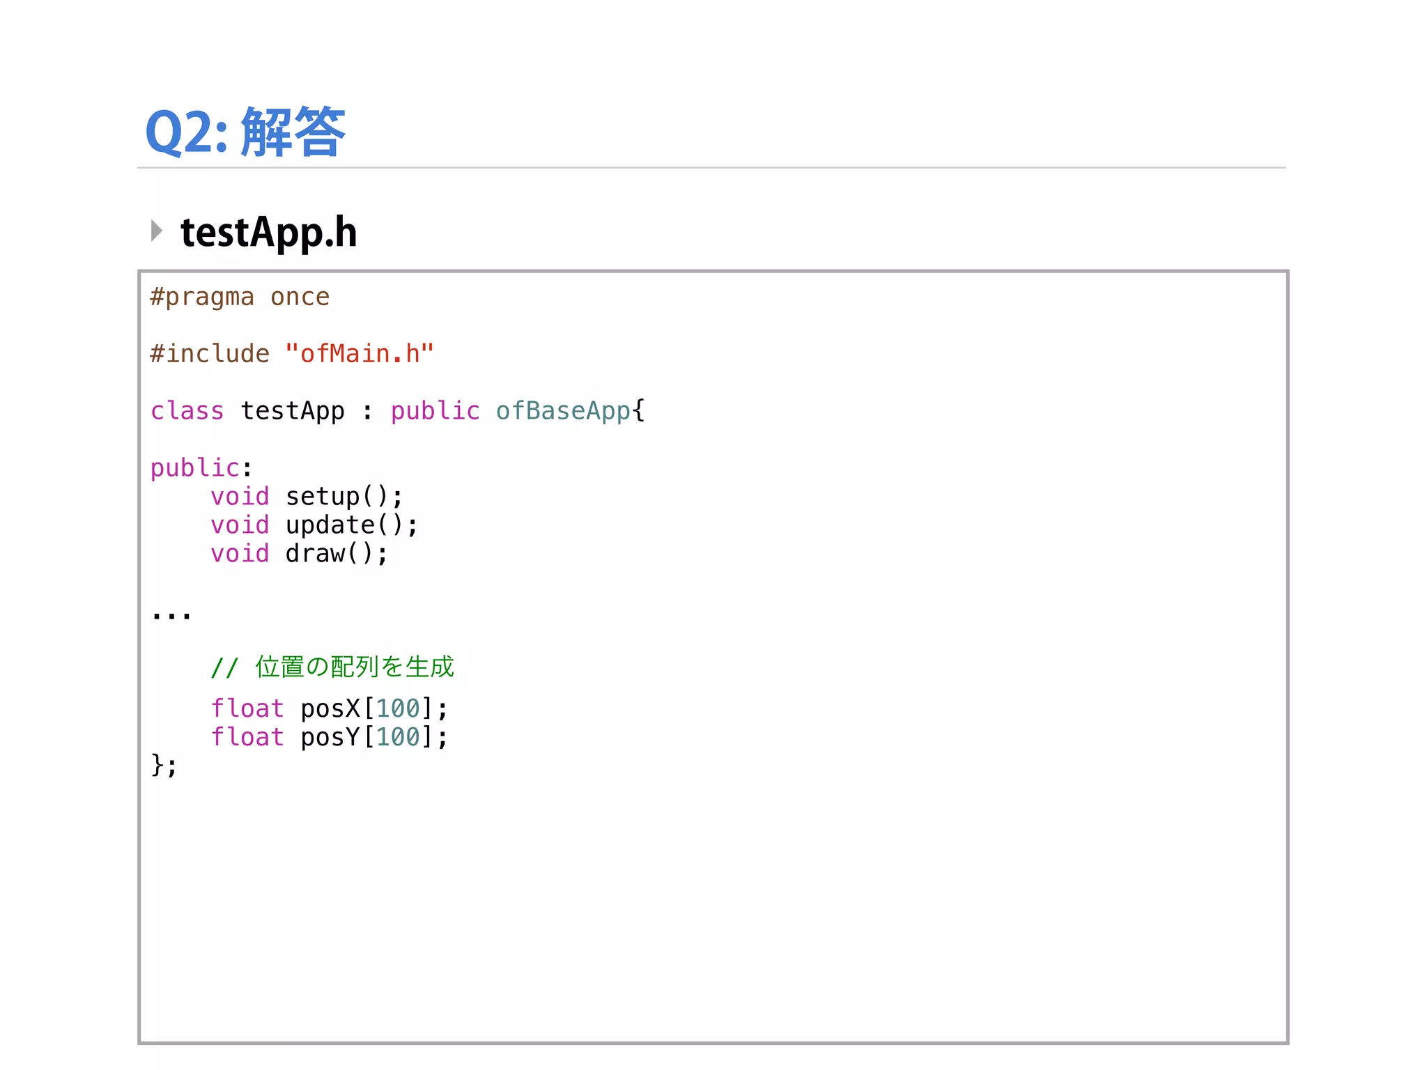Click the green Japanese comment line

pos(332,667)
